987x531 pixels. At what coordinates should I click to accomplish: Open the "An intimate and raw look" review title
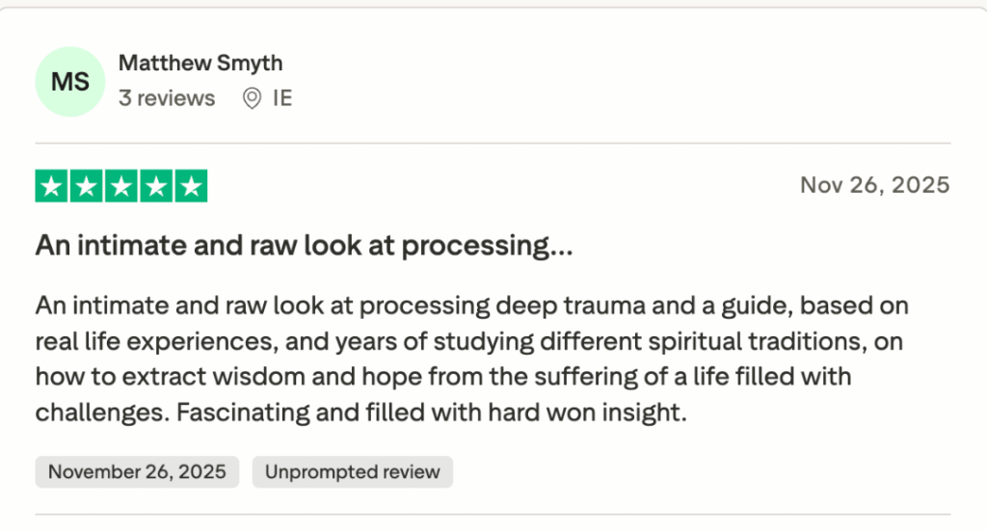pyautogui.click(x=305, y=246)
